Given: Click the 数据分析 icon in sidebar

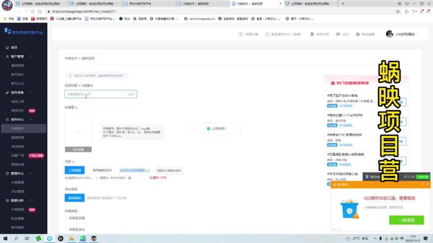Looking at the screenshot, I should [7, 201].
